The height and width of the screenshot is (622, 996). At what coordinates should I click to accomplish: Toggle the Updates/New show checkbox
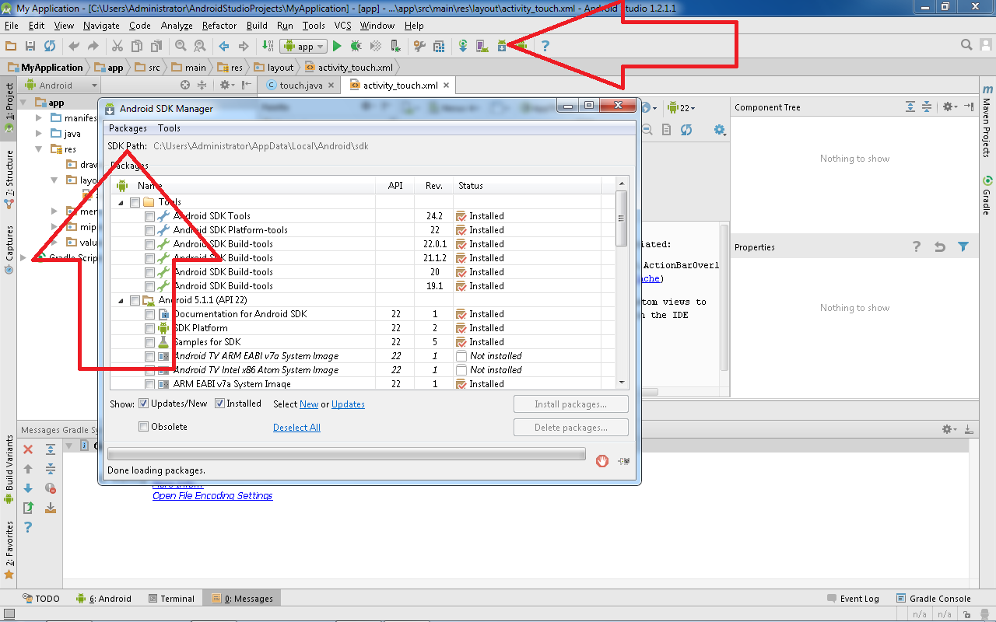pyautogui.click(x=143, y=404)
